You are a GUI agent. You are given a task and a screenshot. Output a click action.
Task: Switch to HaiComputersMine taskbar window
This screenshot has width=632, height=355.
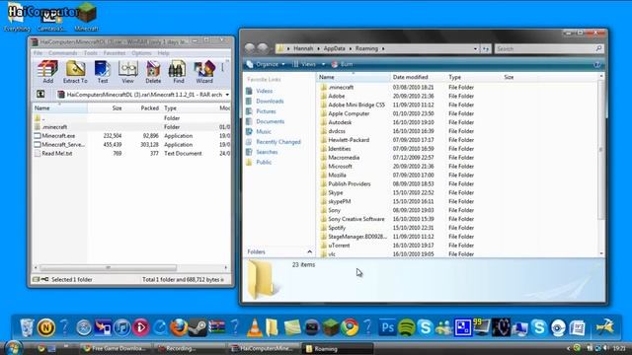point(265,348)
